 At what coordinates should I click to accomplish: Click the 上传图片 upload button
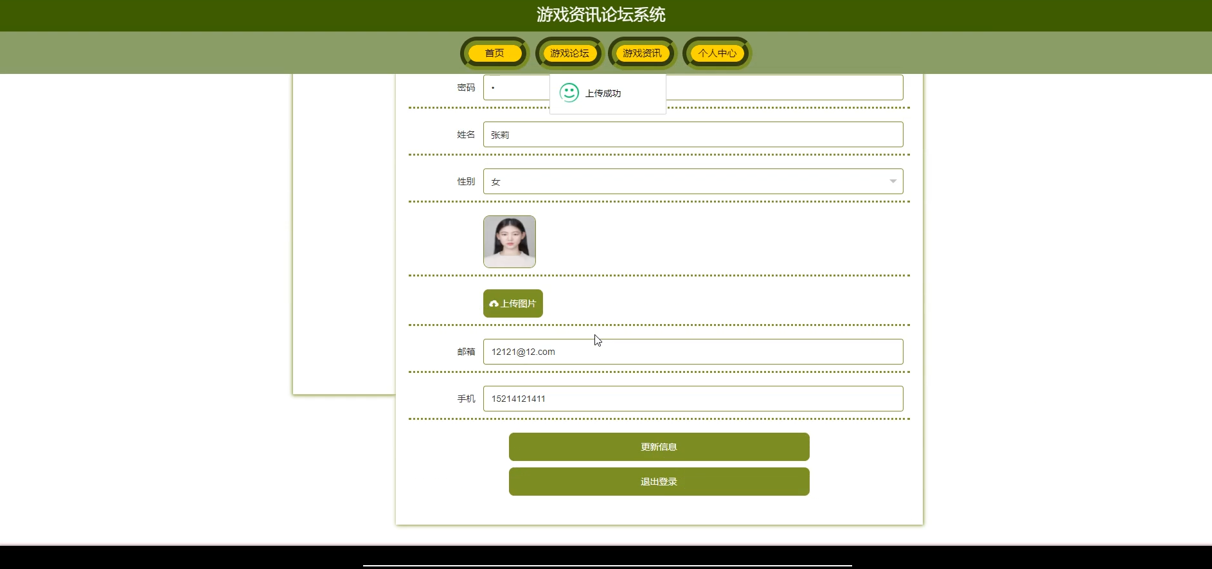[513, 303]
